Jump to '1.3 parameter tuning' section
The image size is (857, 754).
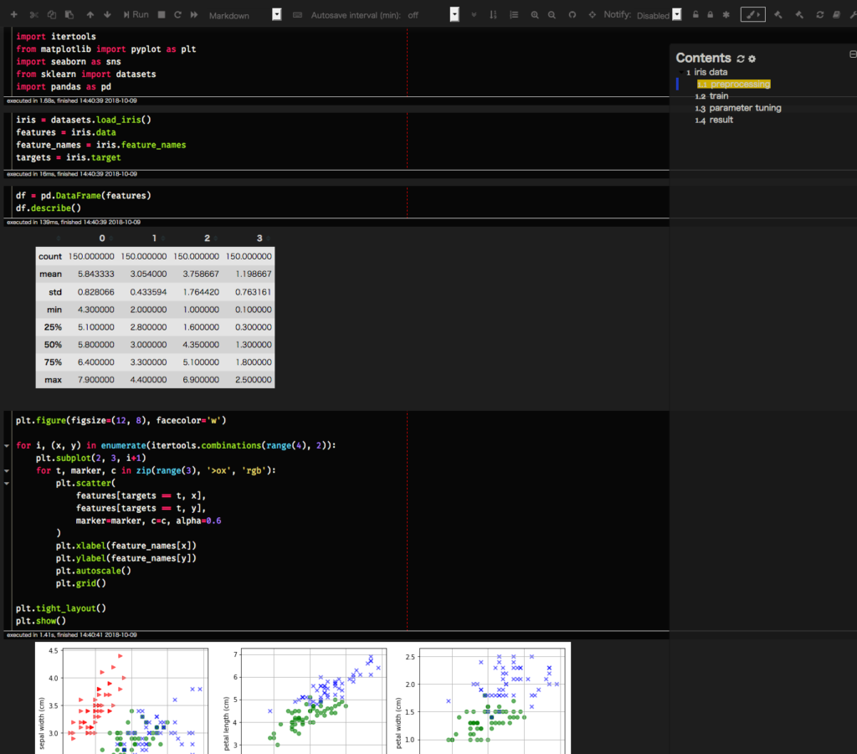pyautogui.click(x=738, y=108)
